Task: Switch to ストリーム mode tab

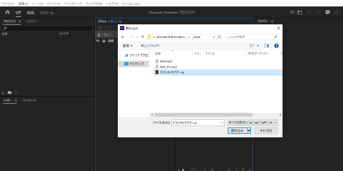Action: (x=47, y=13)
